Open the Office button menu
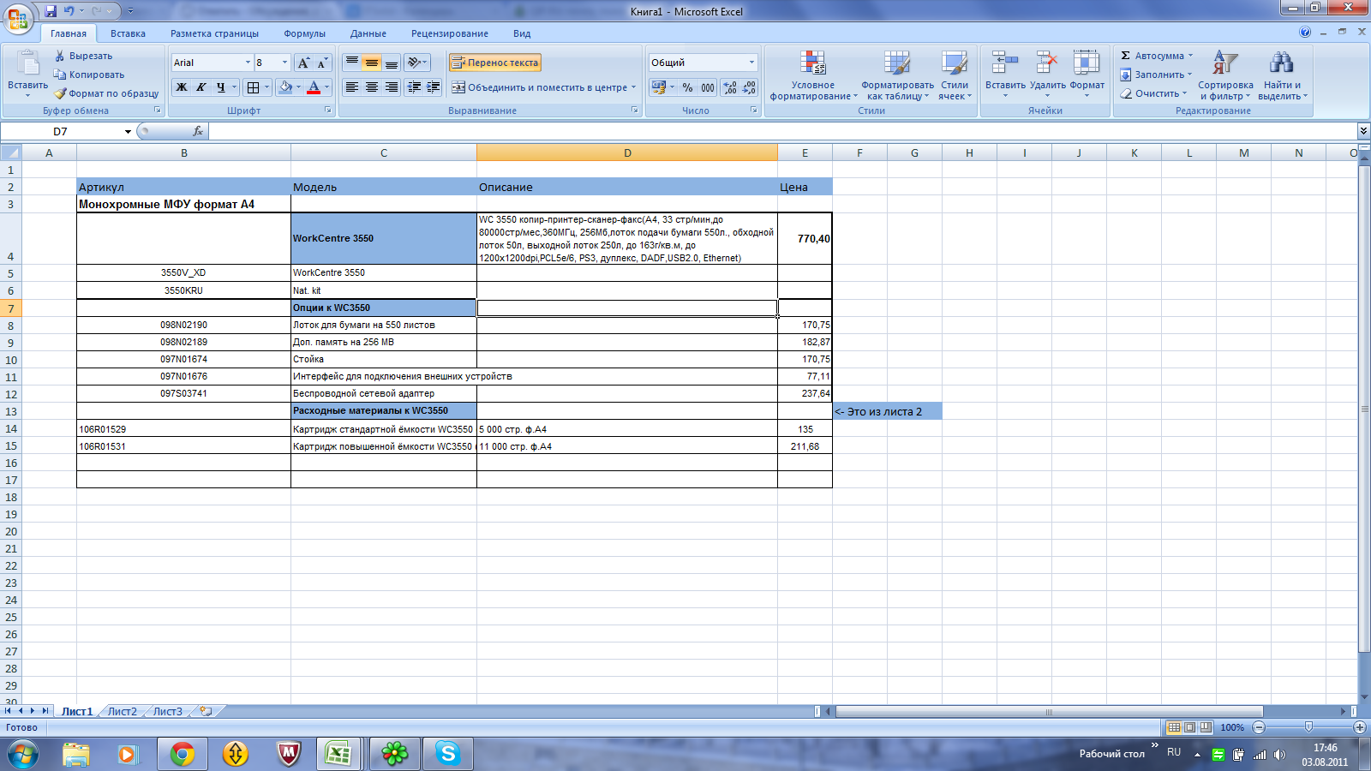 tap(18, 17)
